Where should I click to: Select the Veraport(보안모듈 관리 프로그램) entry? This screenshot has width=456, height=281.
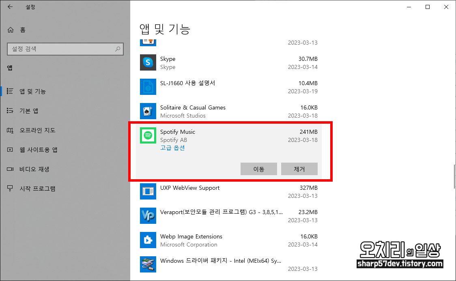222,212
